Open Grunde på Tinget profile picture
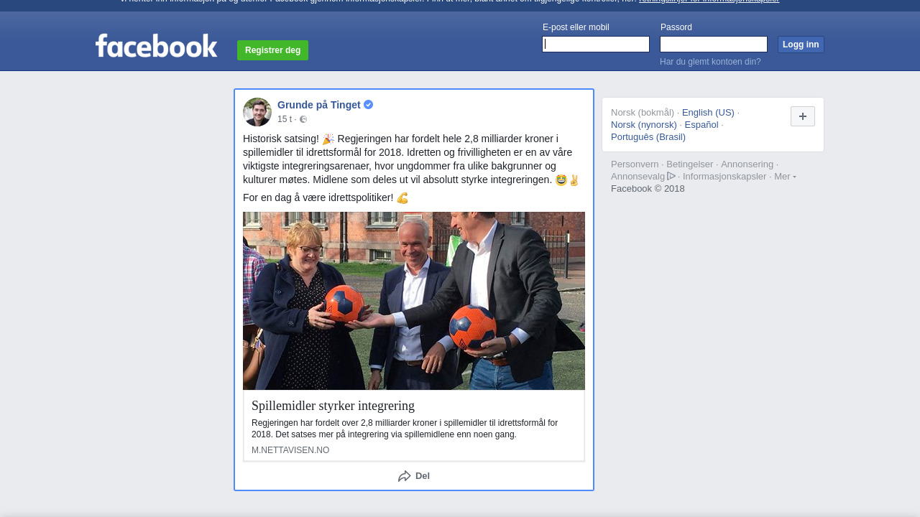 (257, 112)
